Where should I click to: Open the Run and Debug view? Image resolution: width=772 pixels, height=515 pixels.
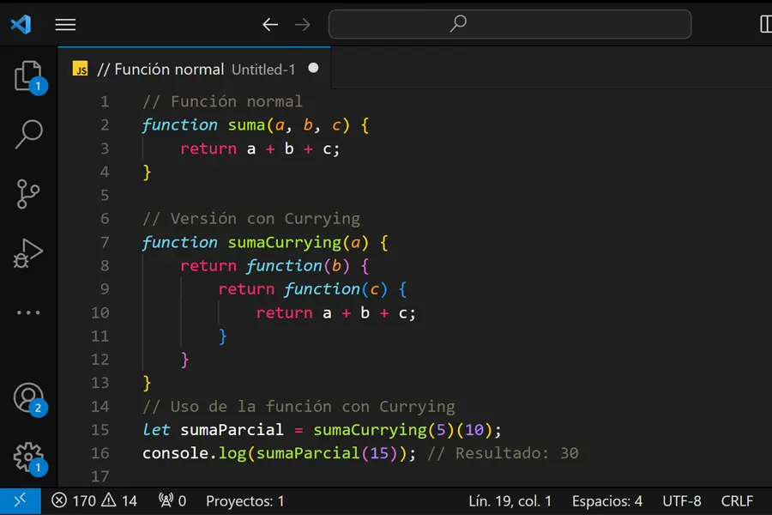point(28,253)
